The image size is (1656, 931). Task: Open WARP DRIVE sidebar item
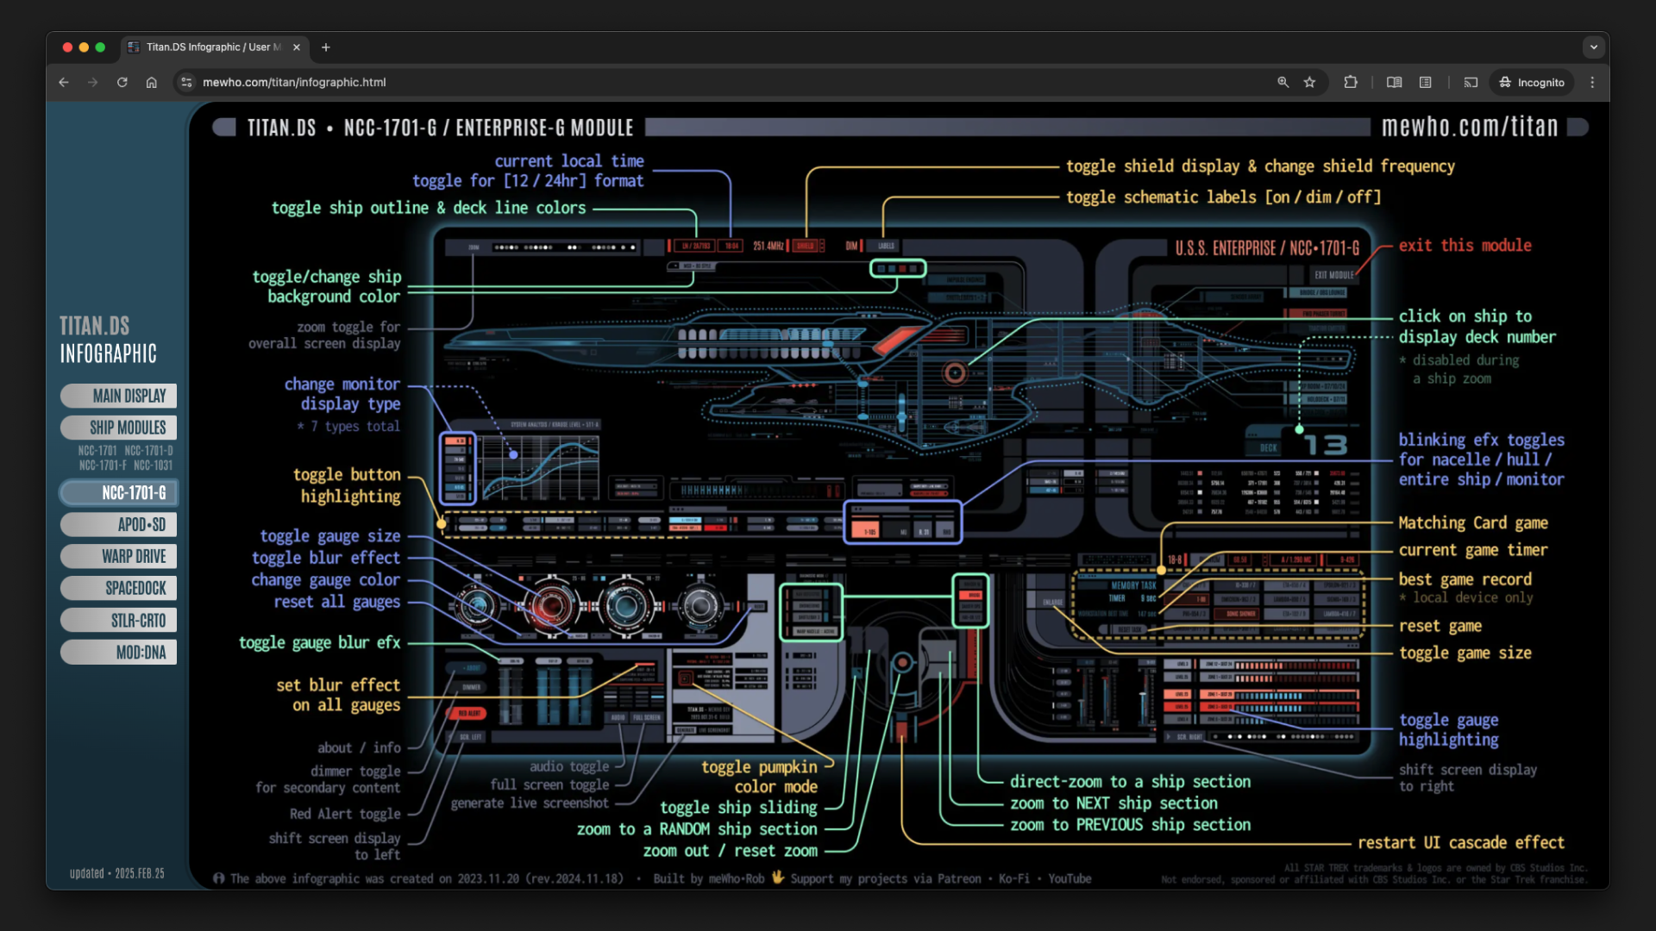119,557
